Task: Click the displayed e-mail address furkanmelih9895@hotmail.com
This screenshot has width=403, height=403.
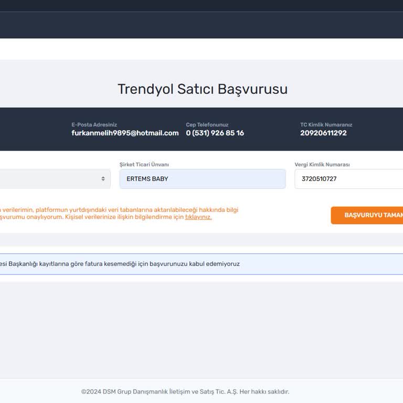Action: 125,133
